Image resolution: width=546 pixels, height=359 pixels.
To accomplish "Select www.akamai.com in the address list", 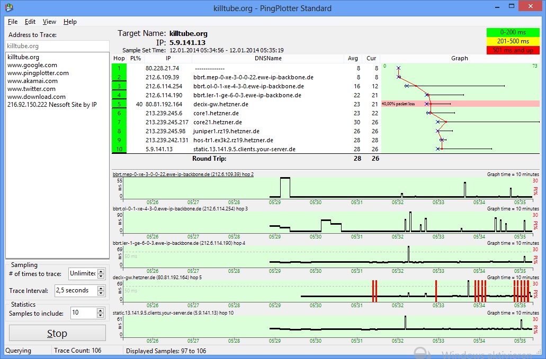I will [32, 81].
